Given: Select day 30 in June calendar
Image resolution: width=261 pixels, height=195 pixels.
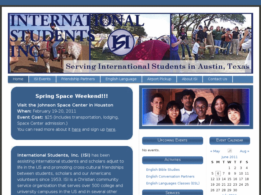Looking at the screenshot, I should (x=235, y=190).
